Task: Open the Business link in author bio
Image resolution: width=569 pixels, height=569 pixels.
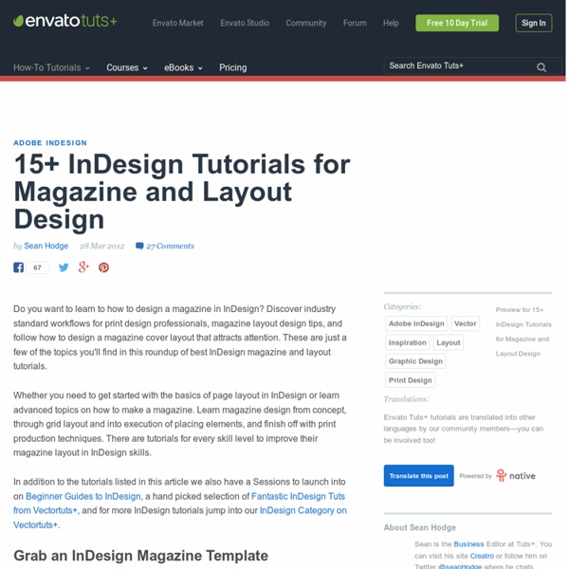Action: tap(468, 544)
